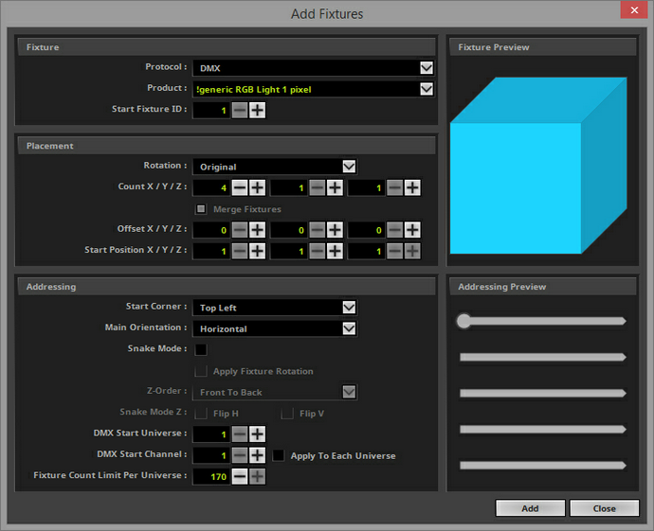Increase DMX Start Channel value
The height and width of the screenshot is (531, 654).
coord(258,455)
